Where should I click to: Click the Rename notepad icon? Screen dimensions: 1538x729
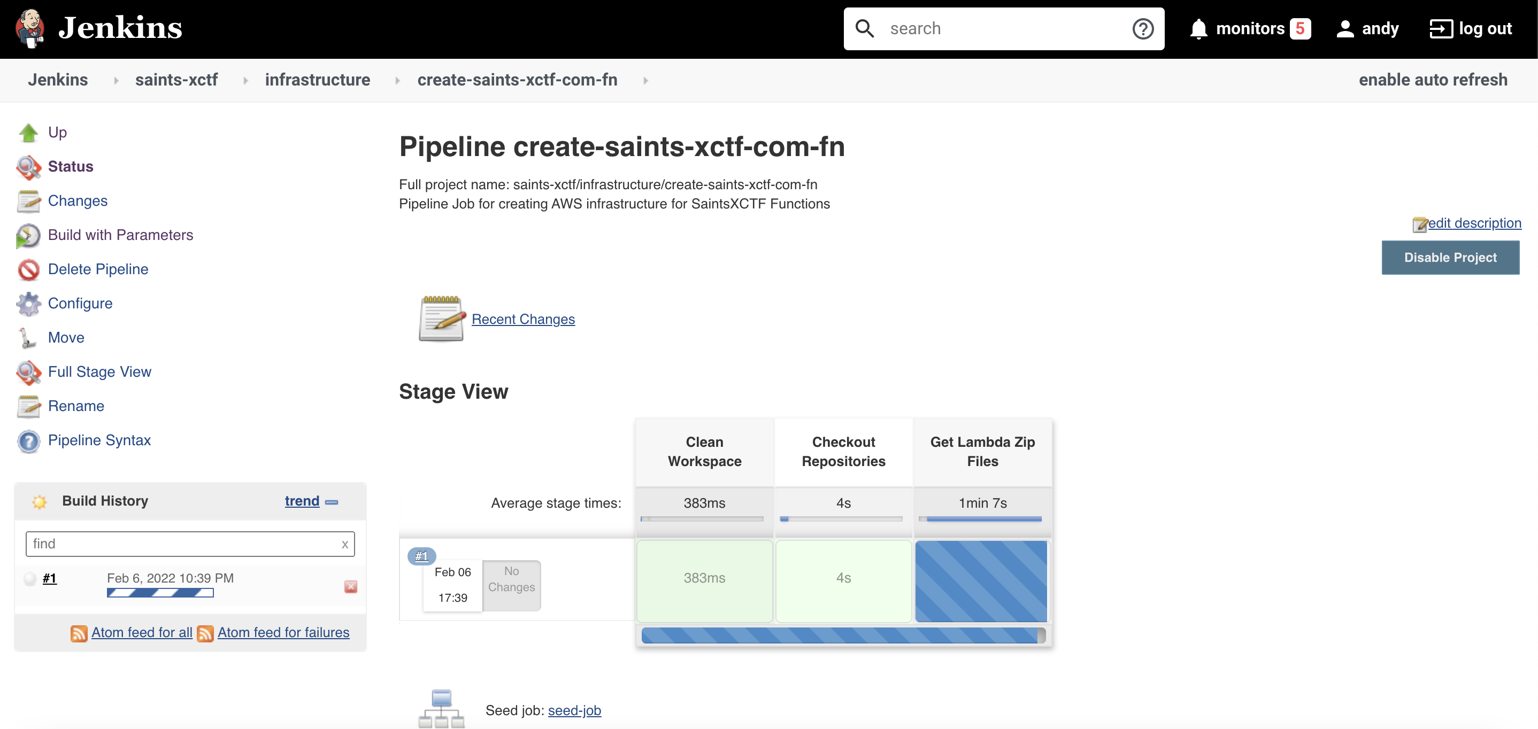point(28,406)
